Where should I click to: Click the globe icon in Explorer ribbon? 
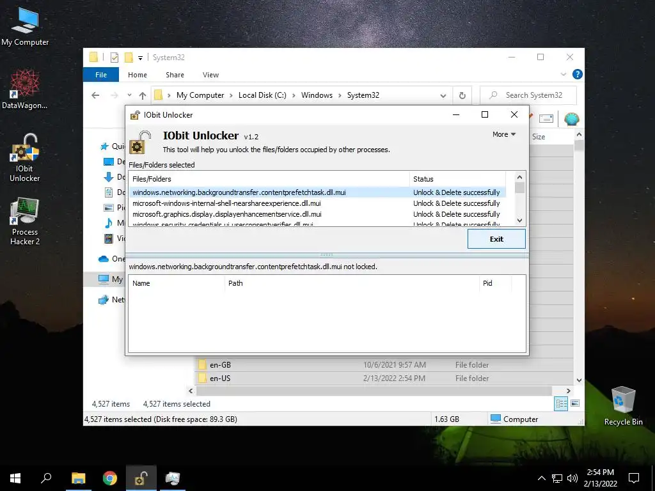pyautogui.click(x=571, y=119)
